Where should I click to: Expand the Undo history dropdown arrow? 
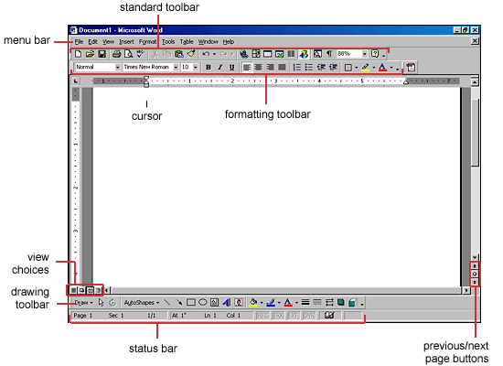coord(214,54)
